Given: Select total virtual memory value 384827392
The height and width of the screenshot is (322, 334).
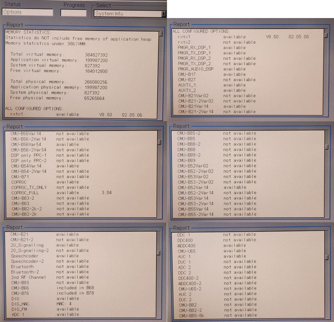Looking at the screenshot, I should tap(96, 55).
